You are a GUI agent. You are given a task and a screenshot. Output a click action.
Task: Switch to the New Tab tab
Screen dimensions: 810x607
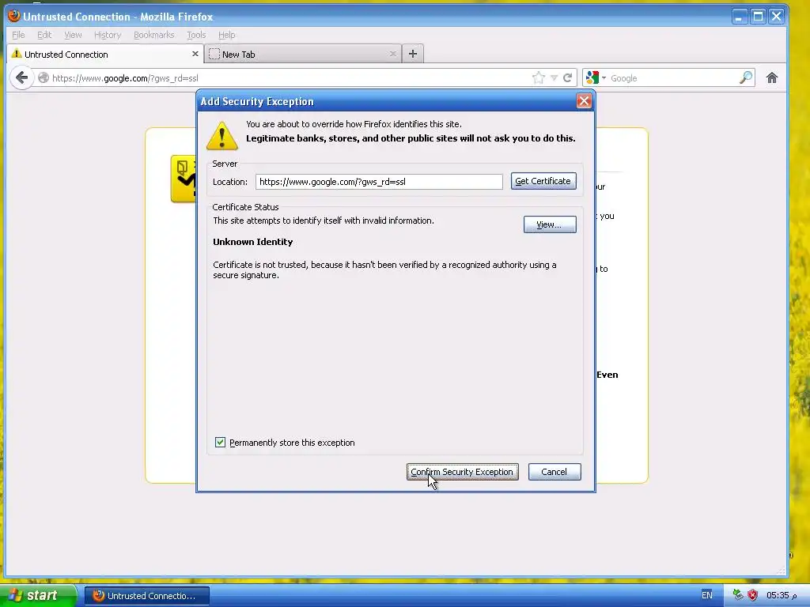click(303, 55)
